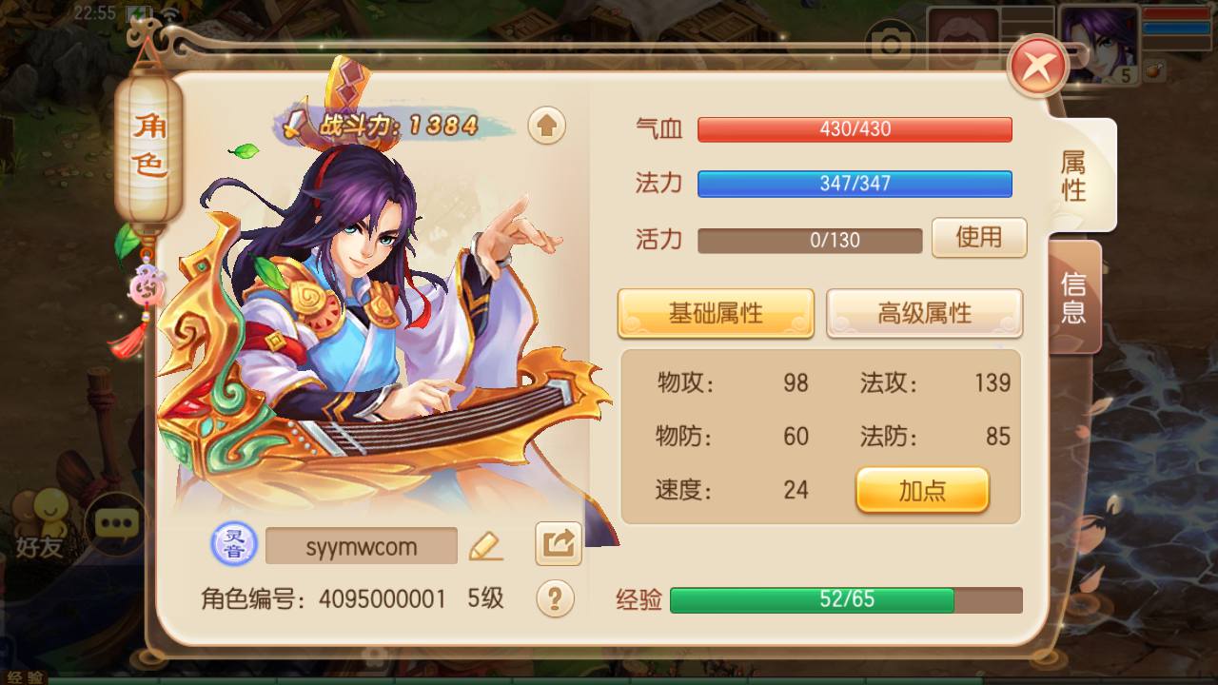Viewport: 1218px width, 685px height.
Task: Click the green 经验 experience bar
Action: coord(846,600)
